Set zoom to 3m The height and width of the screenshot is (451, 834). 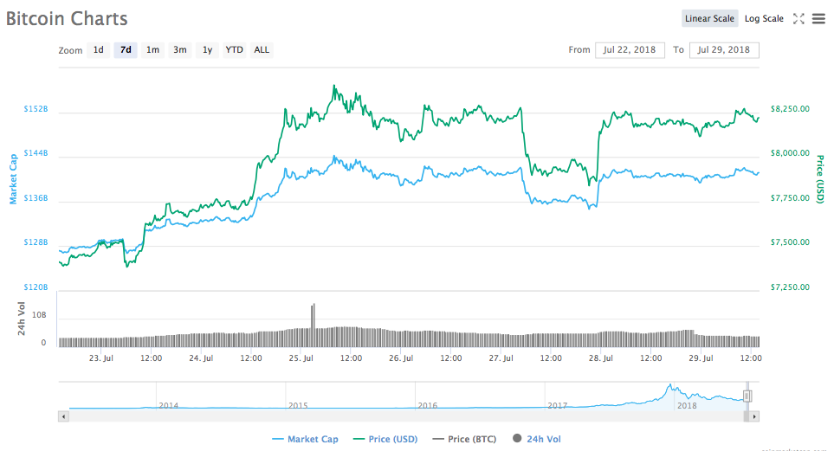click(x=180, y=50)
